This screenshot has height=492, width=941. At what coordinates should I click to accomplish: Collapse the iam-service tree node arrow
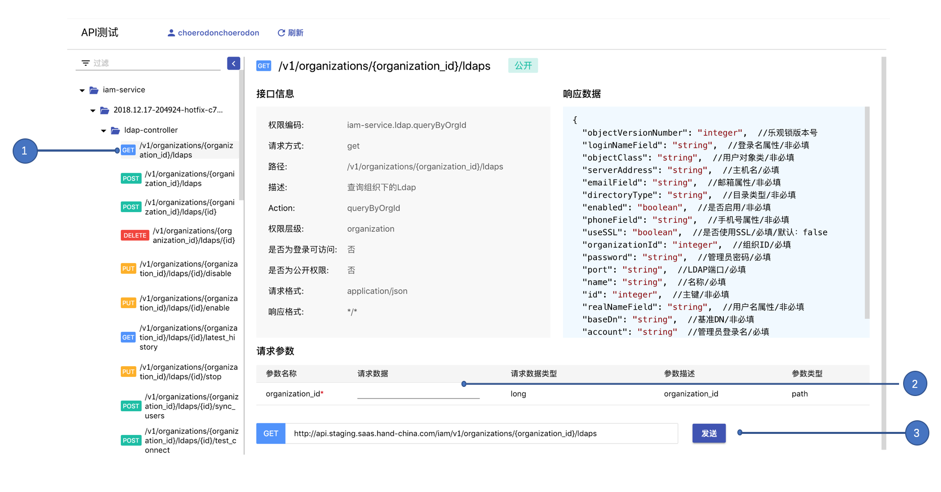click(82, 90)
